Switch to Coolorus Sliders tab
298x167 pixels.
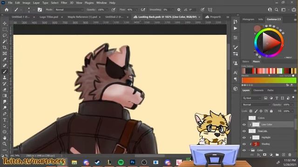(x=245, y=62)
